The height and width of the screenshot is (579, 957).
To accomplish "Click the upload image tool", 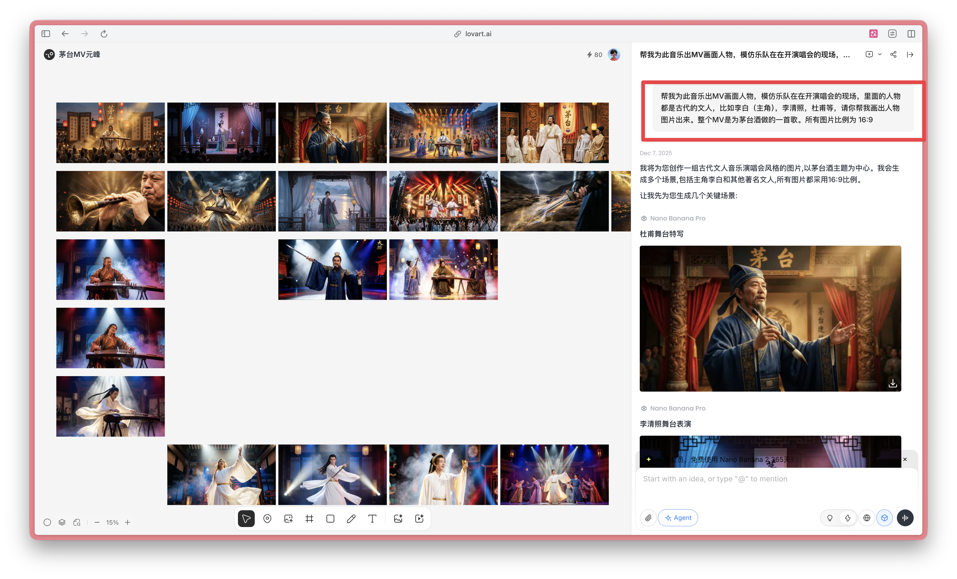I will 288,518.
